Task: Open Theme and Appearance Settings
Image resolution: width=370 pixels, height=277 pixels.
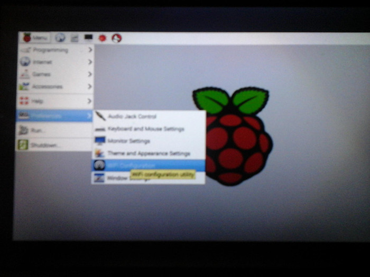Action: point(149,154)
